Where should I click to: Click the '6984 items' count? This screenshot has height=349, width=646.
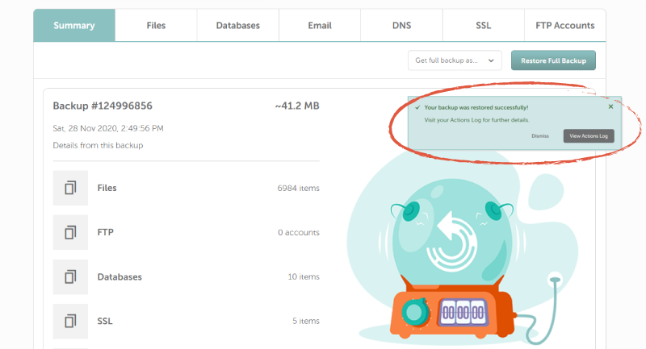click(298, 189)
